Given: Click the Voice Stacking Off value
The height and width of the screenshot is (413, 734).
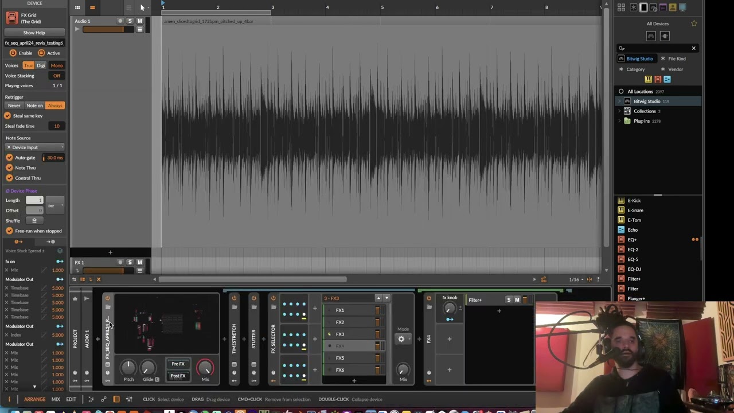Looking at the screenshot, I should 57,76.
